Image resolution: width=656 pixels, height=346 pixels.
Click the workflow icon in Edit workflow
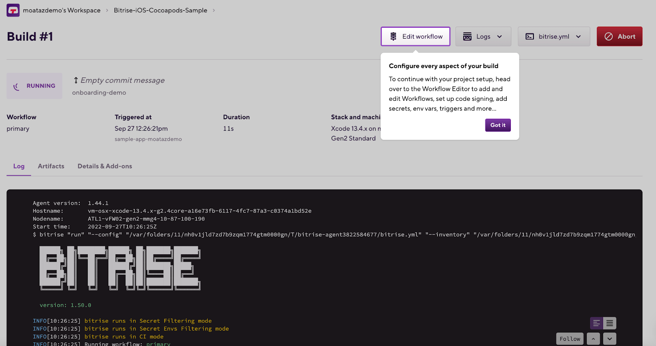click(x=393, y=36)
